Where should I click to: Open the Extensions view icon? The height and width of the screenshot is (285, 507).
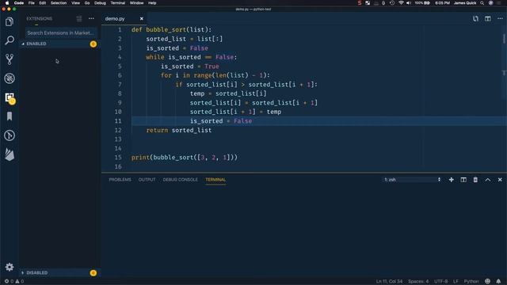(x=10, y=97)
